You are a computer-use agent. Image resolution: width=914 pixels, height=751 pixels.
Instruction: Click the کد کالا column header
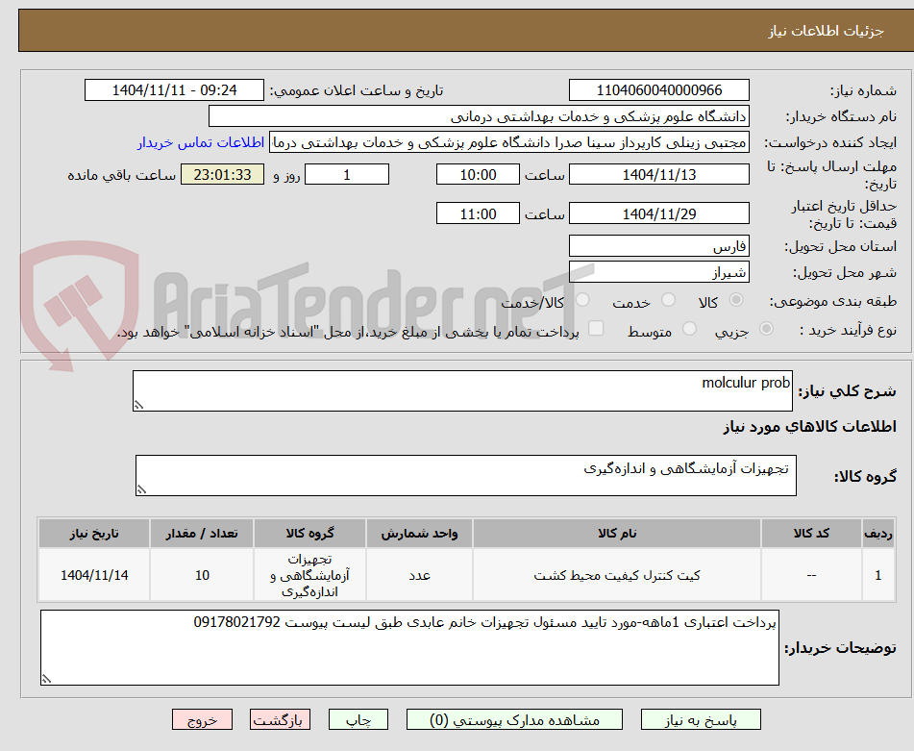(811, 533)
